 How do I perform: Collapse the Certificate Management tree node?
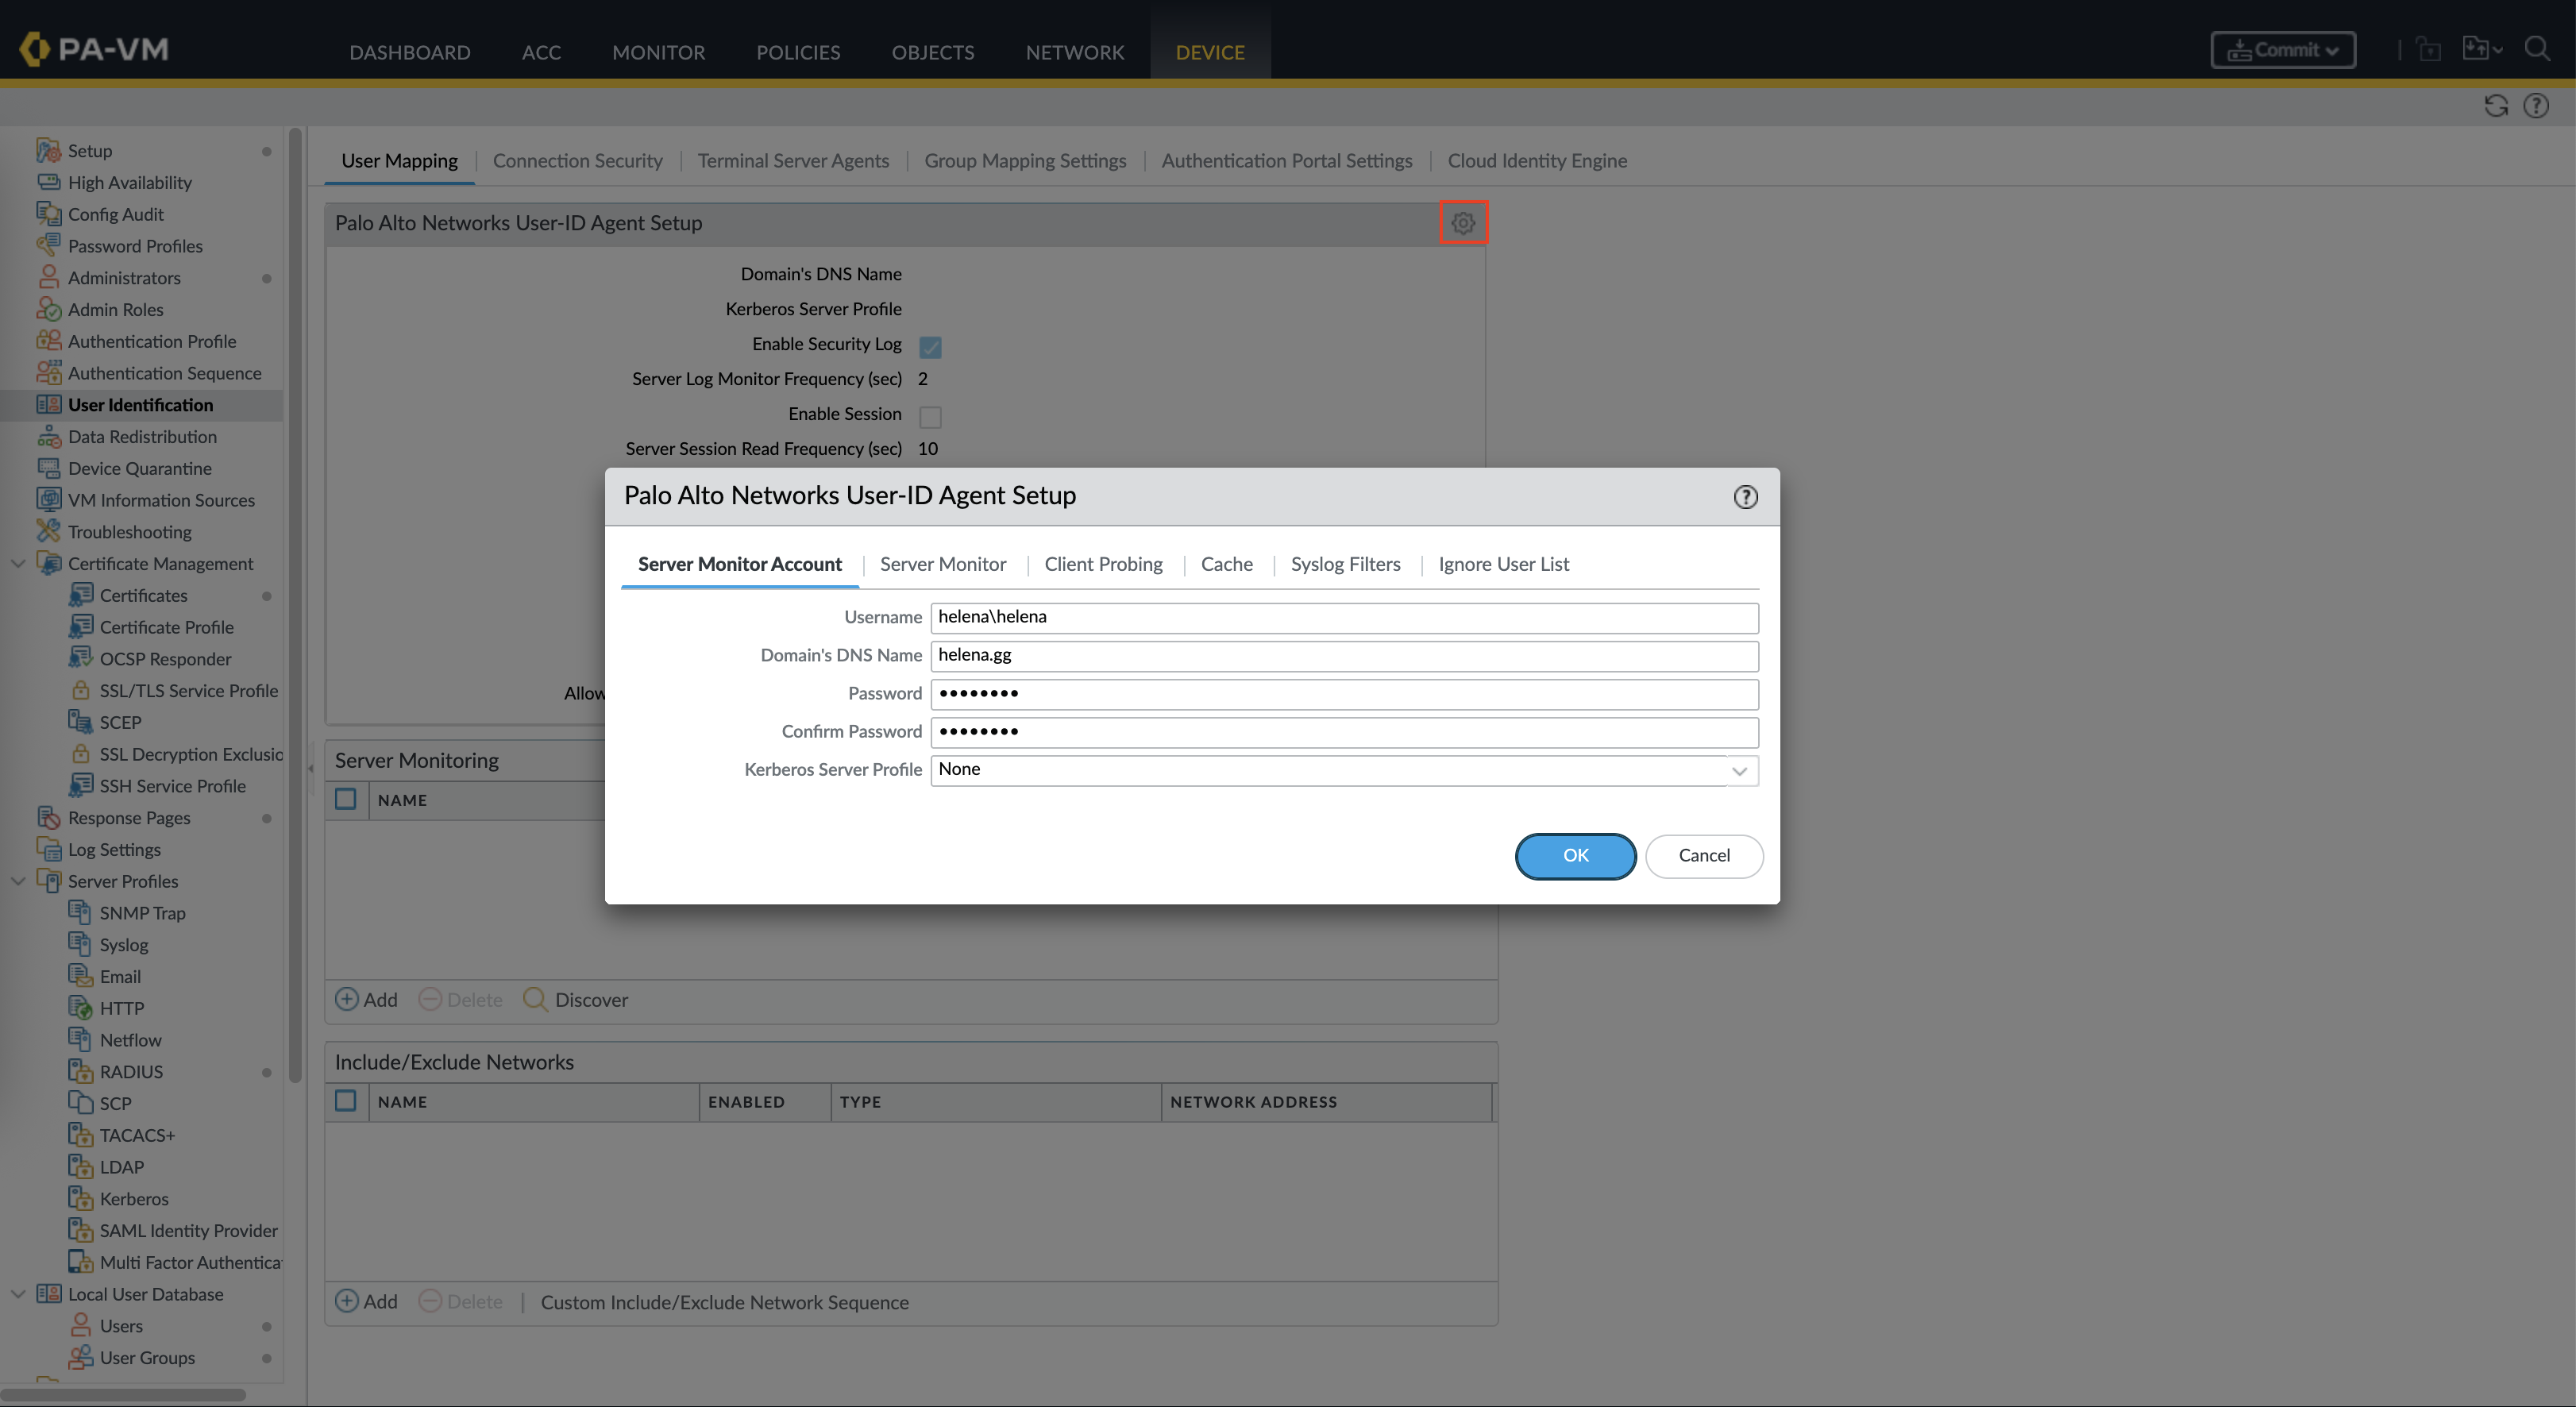(x=18, y=563)
